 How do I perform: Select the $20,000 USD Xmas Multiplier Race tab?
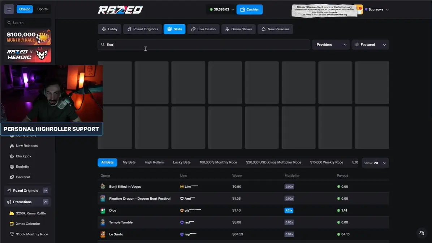coord(273,162)
